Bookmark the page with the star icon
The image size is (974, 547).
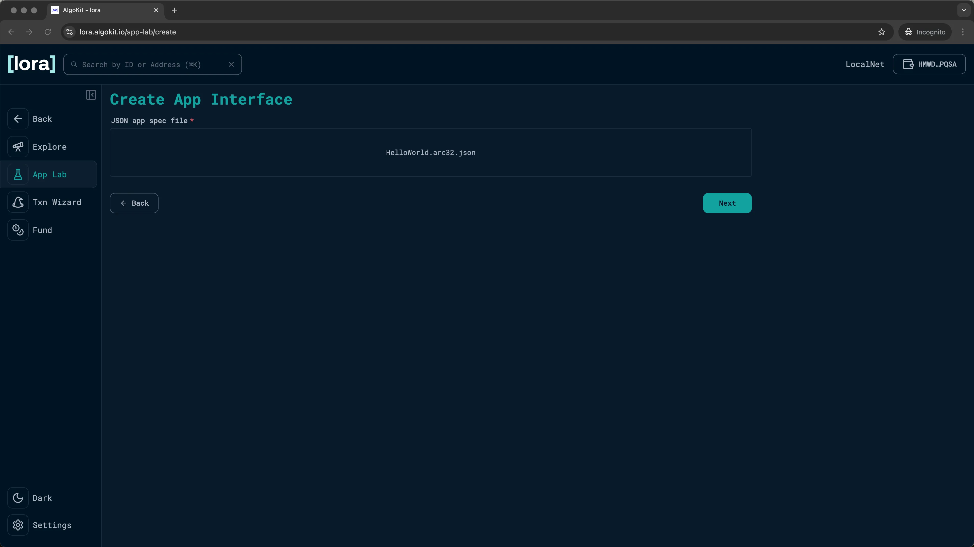(882, 32)
